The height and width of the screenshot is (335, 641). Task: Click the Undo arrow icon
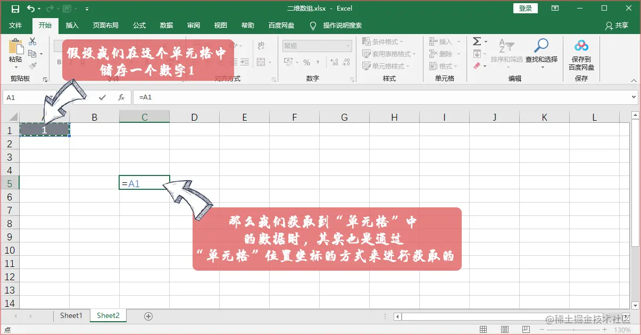coord(31,9)
